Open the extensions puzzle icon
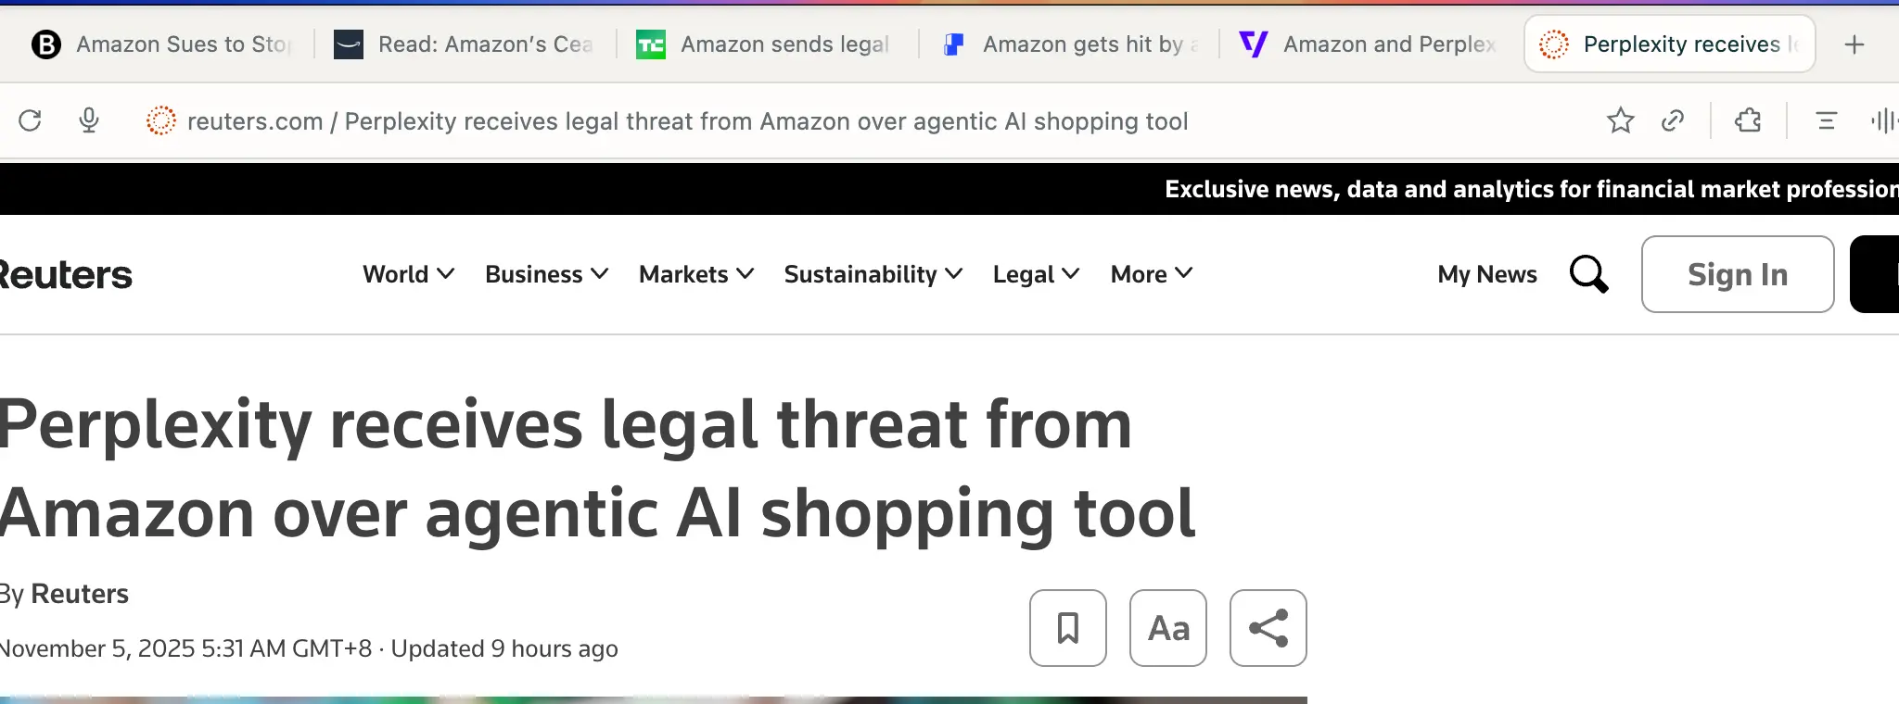Screen dimensions: 1899x704 pos(1748,120)
